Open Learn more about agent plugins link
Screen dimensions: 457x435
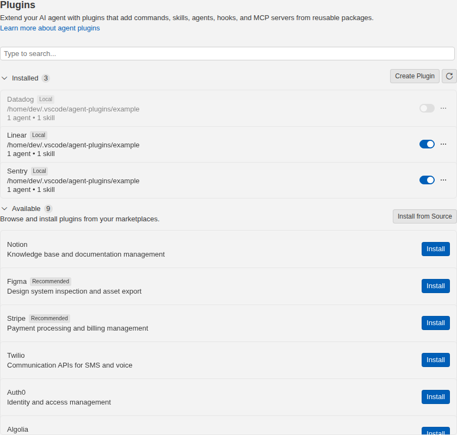point(50,28)
